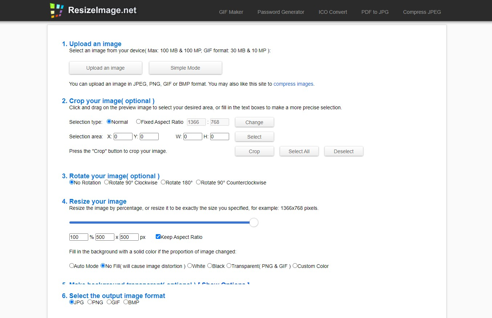This screenshot has height=318, width=492.
Task: Click the ResizeImage.net logo icon
Action: click(57, 11)
